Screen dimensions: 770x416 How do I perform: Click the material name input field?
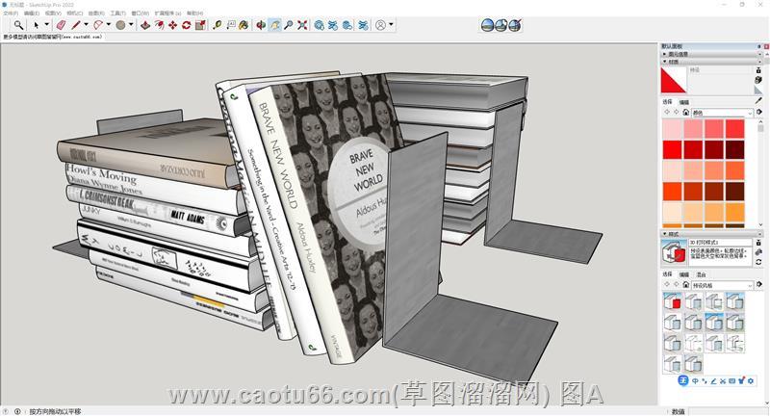(720, 70)
